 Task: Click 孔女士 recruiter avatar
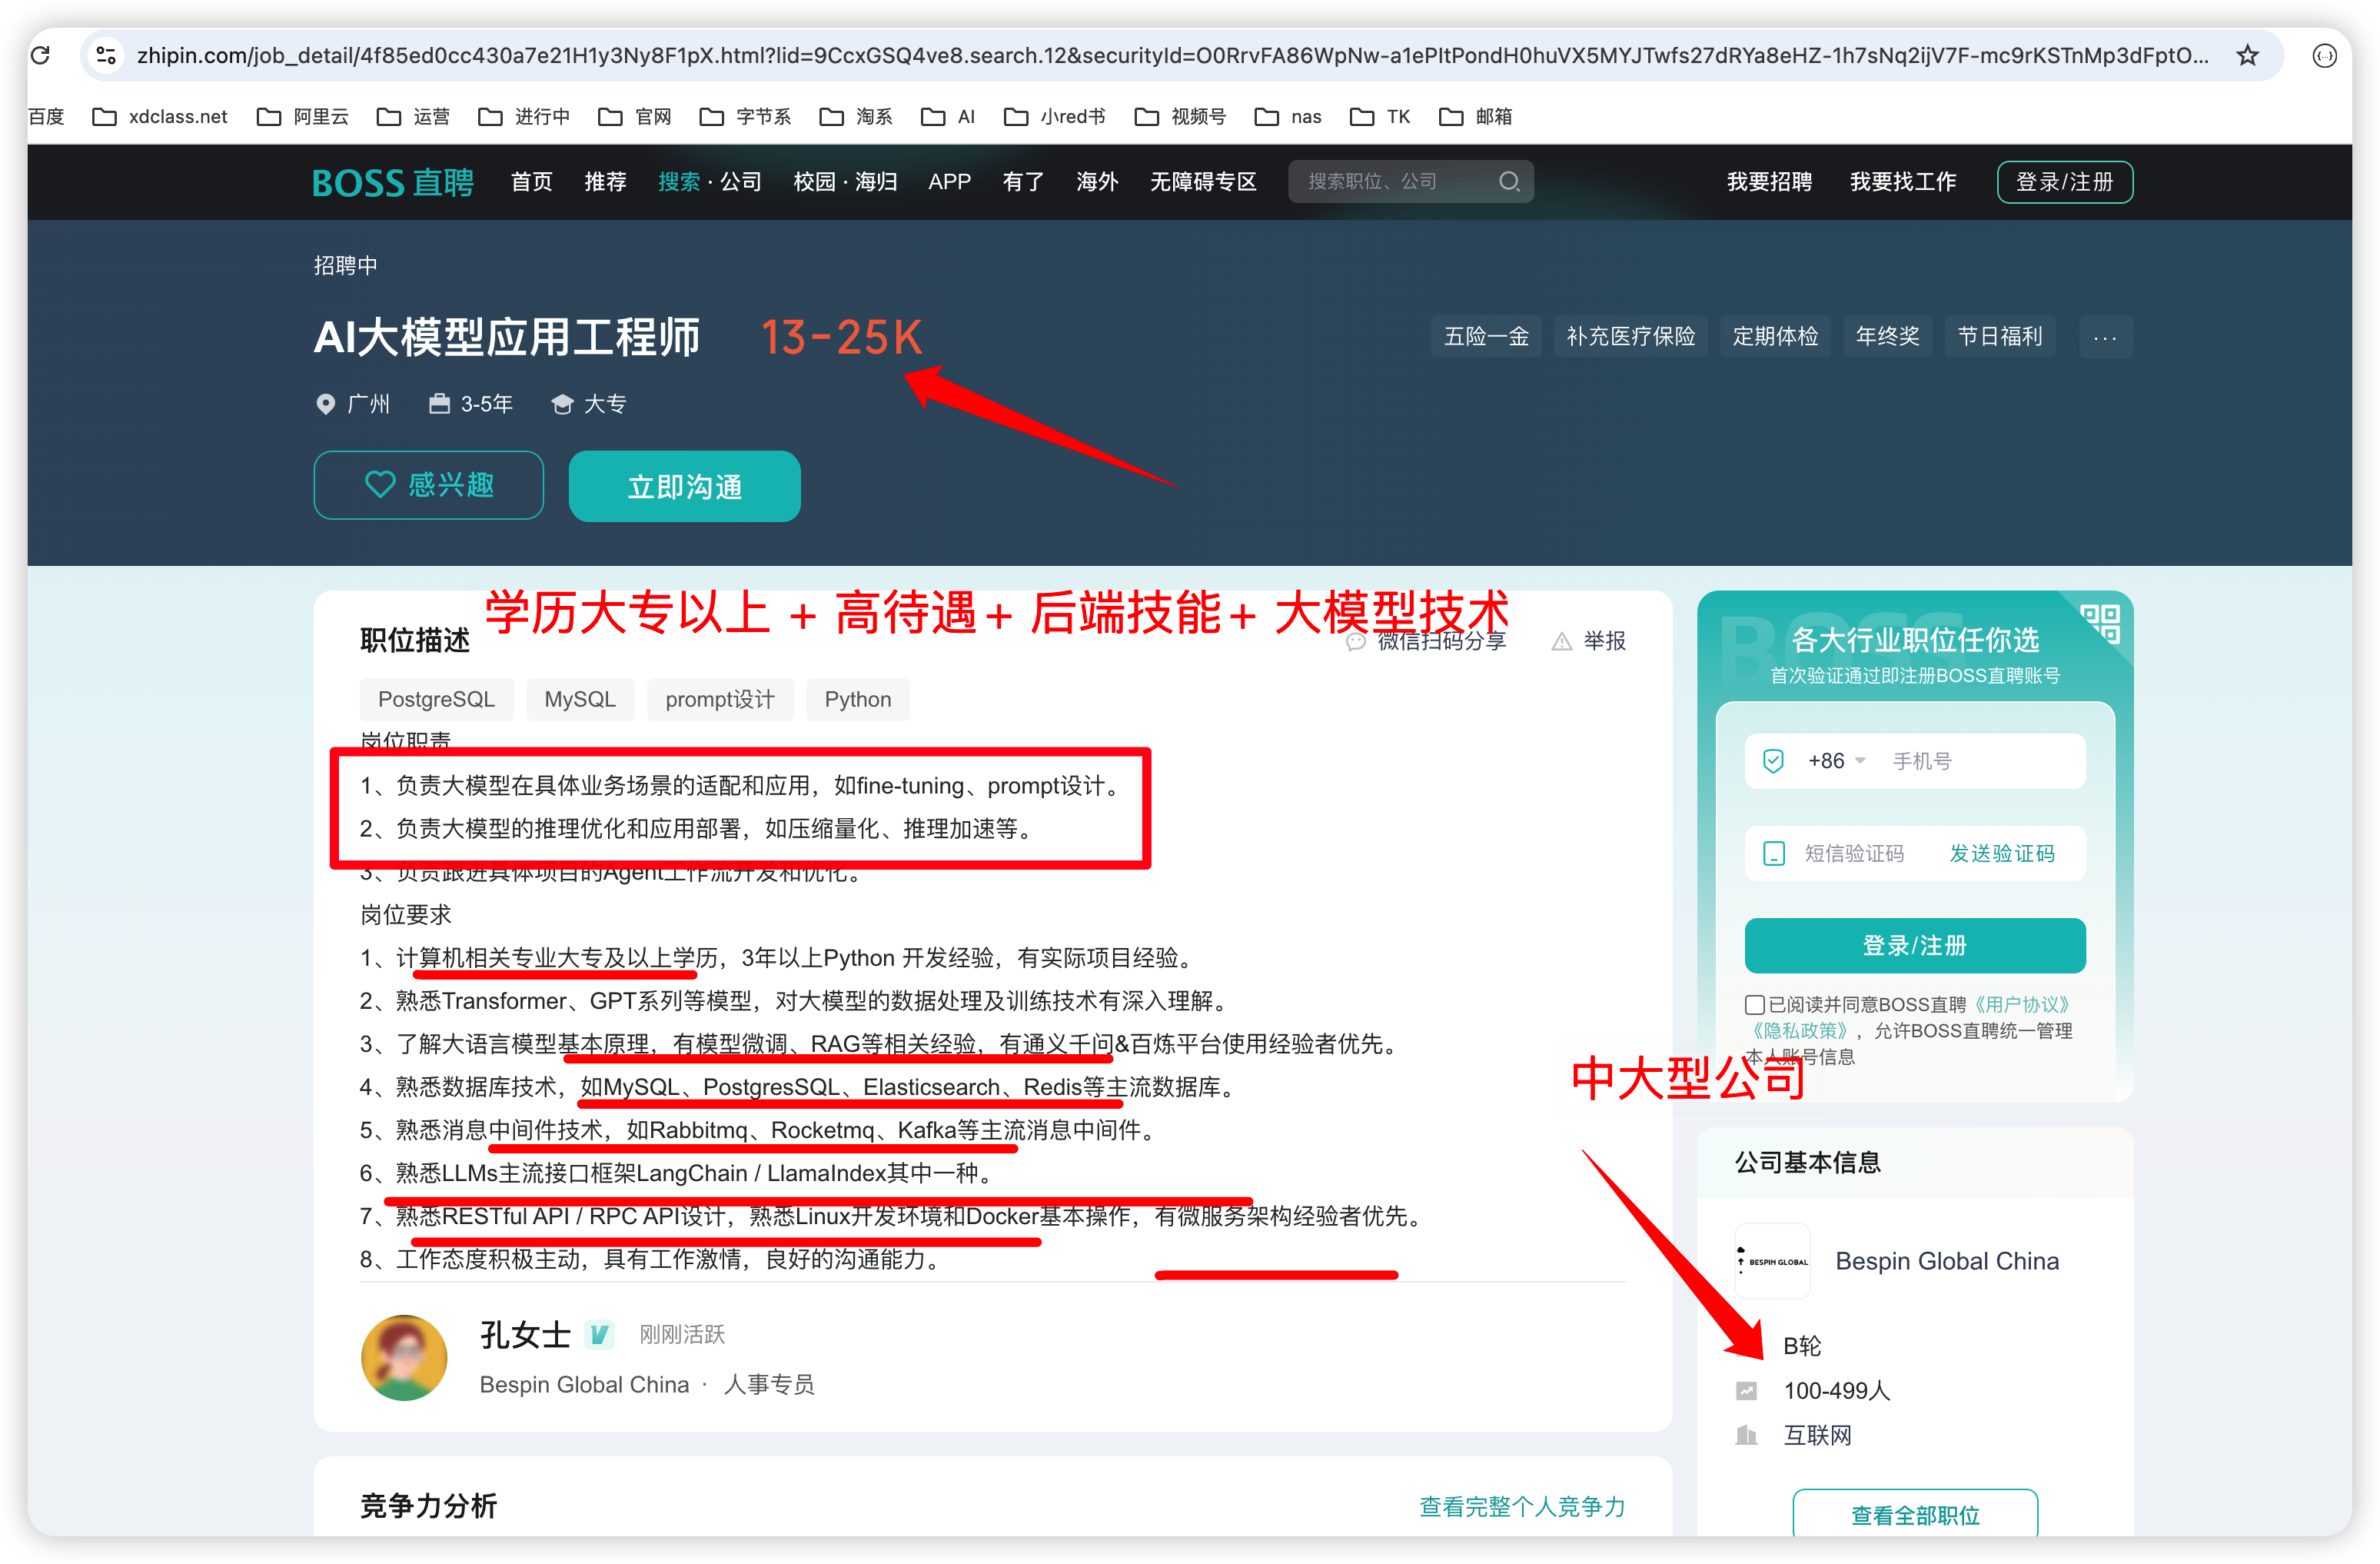click(404, 1357)
